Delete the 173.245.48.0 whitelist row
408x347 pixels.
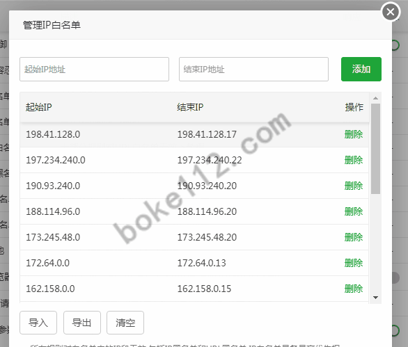(354, 237)
